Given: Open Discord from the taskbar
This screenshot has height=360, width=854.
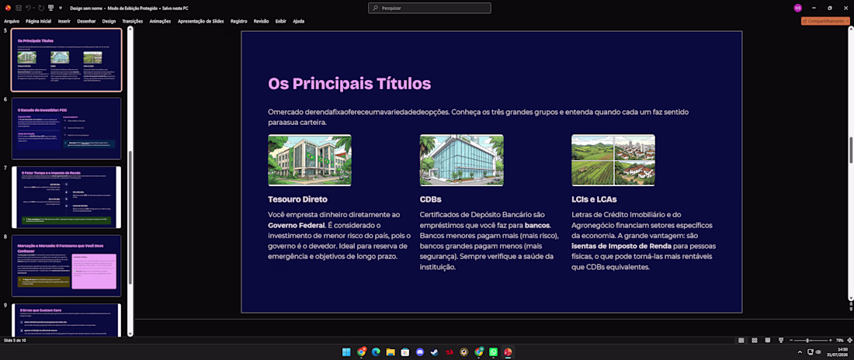Looking at the screenshot, I should point(420,352).
